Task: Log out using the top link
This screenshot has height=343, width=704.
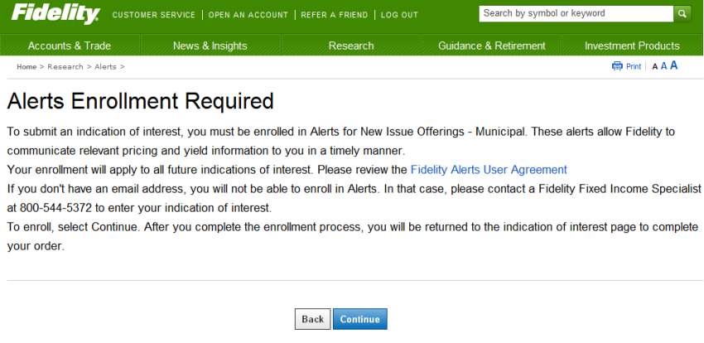Action: [399, 15]
